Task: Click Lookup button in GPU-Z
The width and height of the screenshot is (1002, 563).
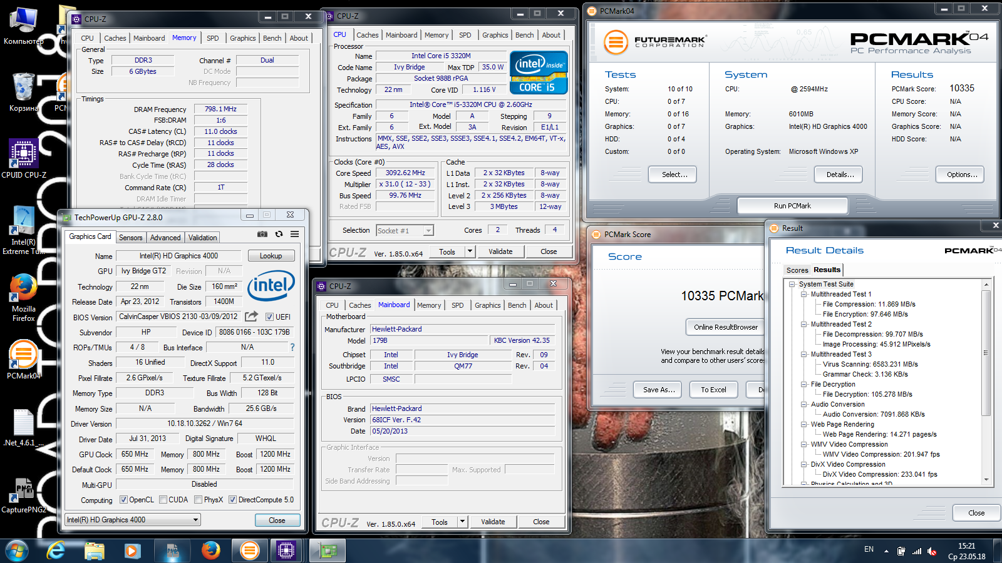Action: point(271,256)
